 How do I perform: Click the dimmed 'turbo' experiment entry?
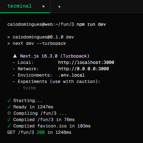point(30,88)
